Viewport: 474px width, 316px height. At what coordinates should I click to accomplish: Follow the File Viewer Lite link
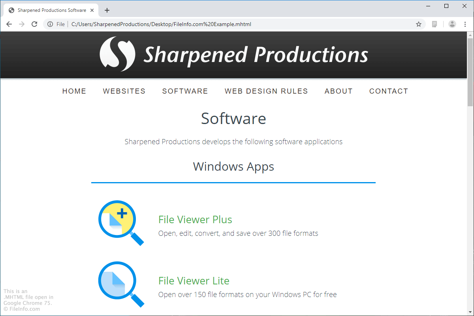pyautogui.click(x=194, y=281)
